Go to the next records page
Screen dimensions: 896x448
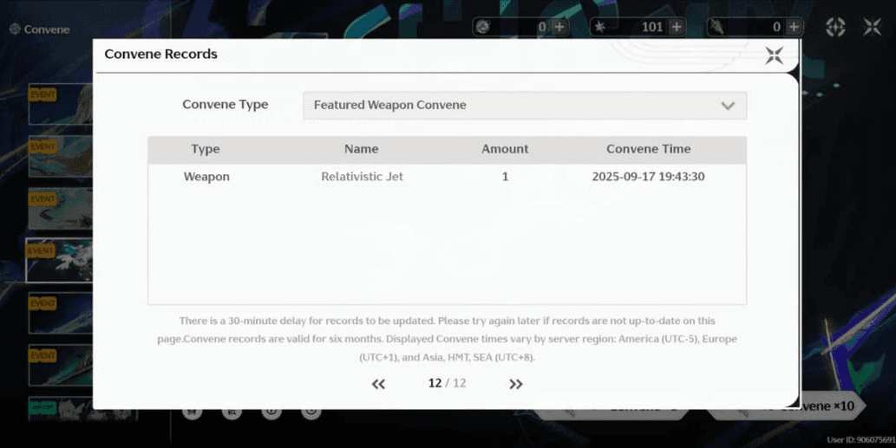(x=516, y=384)
